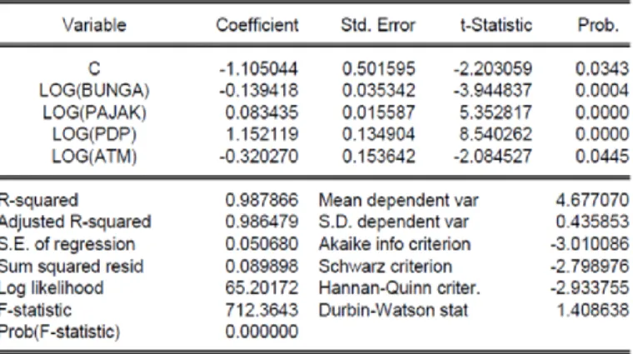This screenshot has height=354, width=633.
Task: Select the LOG(BUNGA) variable row label
Action: coord(94,91)
